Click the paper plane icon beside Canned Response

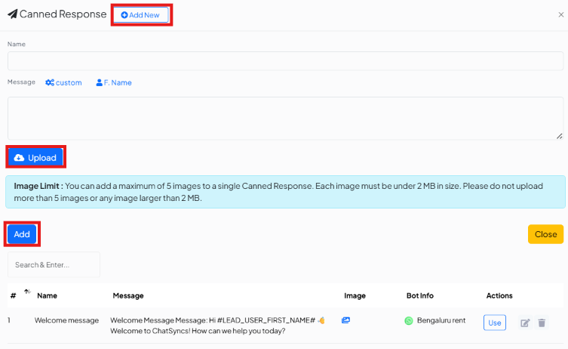tap(12, 14)
